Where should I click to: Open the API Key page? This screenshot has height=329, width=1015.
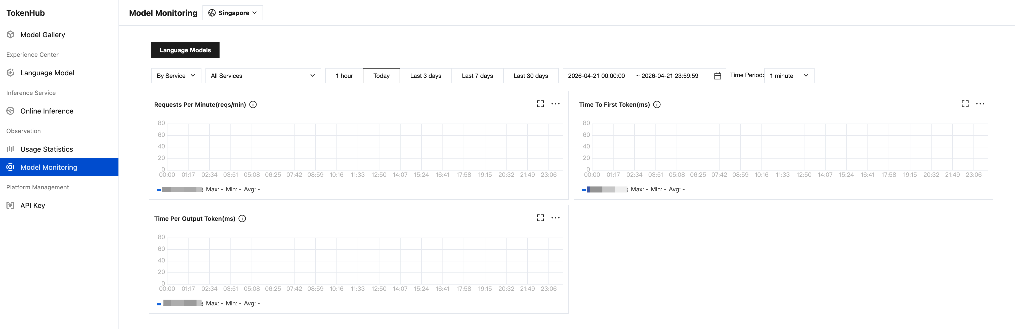33,205
